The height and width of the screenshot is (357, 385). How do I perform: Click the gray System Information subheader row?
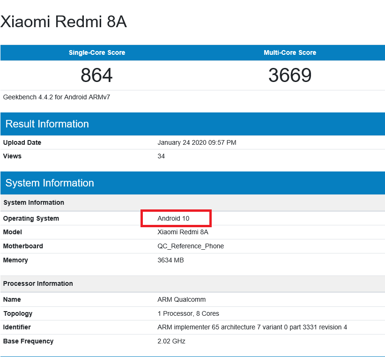192,202
